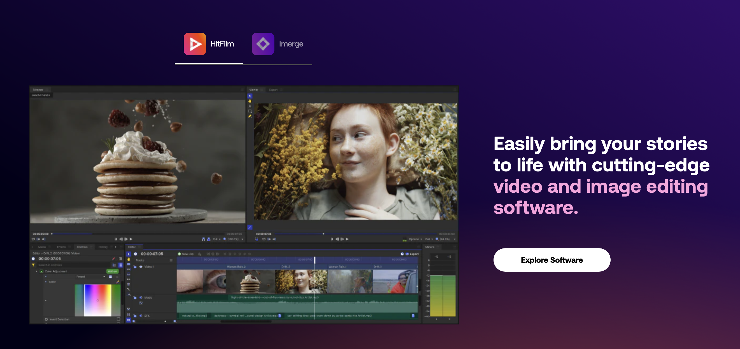Click inside the color hue picker square
Screen dimensions: 740x349
pyautogui.click(x=97, y=300)
